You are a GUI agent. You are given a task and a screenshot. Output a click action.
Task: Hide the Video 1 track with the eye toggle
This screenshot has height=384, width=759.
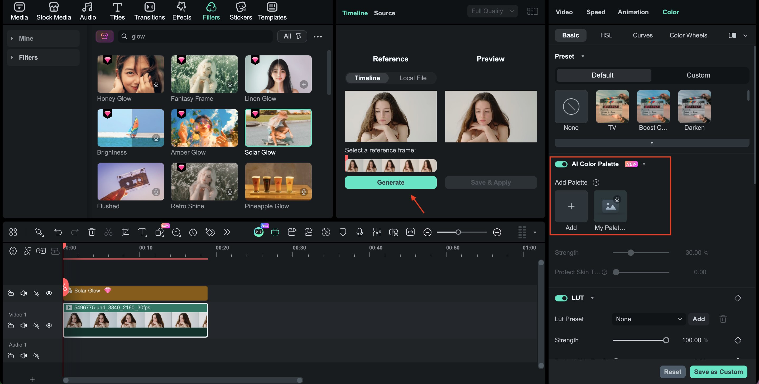pyautogui.click(x=49, y=325)
